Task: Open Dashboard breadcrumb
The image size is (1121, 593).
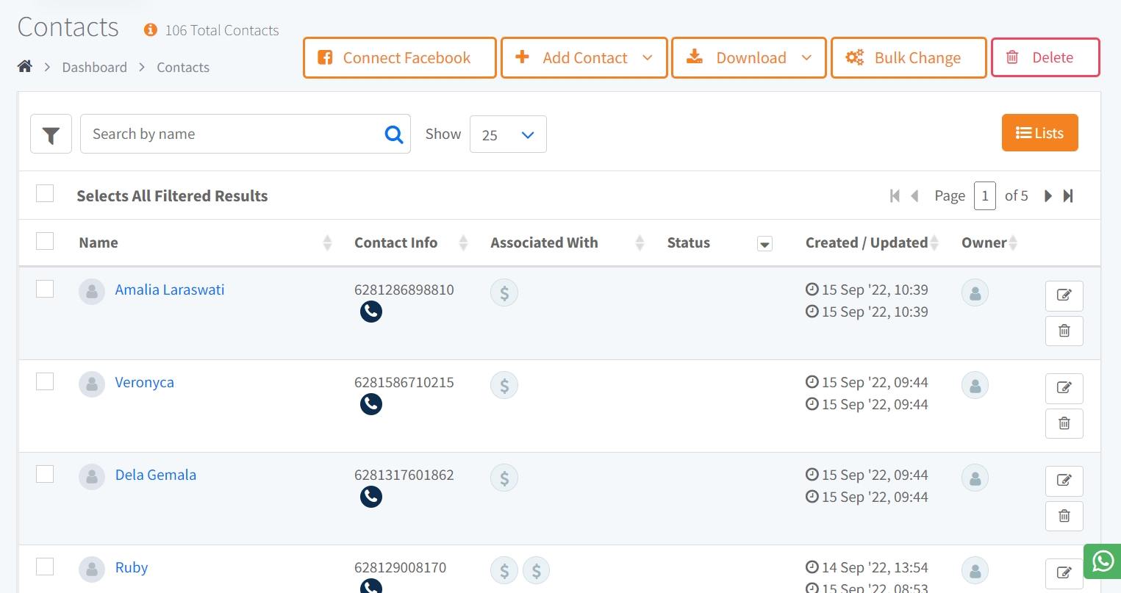Action: [x=95, y=68]
